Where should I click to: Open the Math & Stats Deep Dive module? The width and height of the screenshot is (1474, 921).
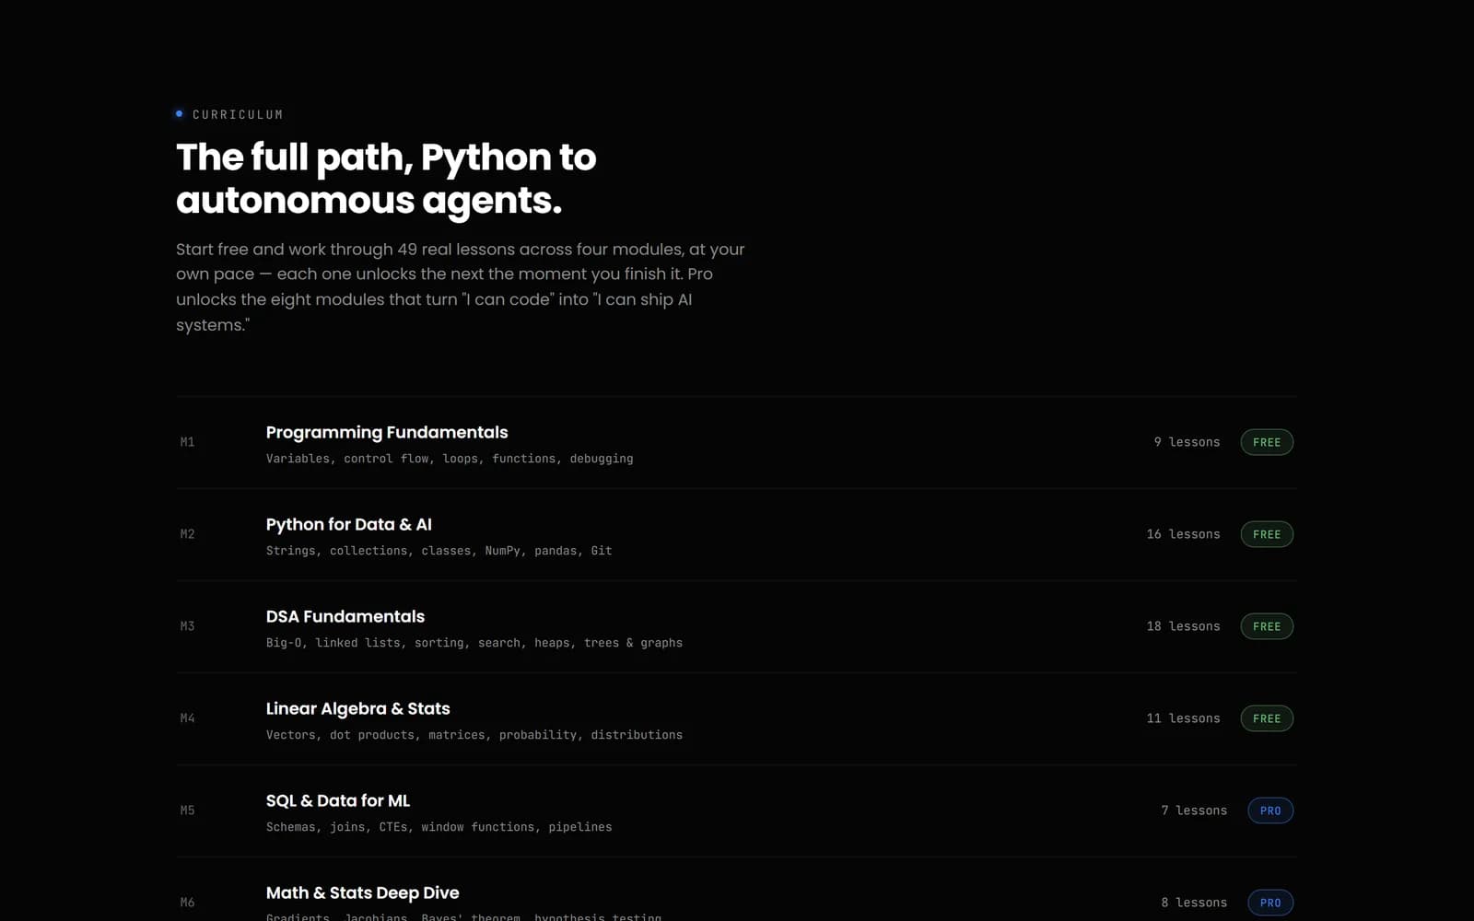(x=736, y=890)
